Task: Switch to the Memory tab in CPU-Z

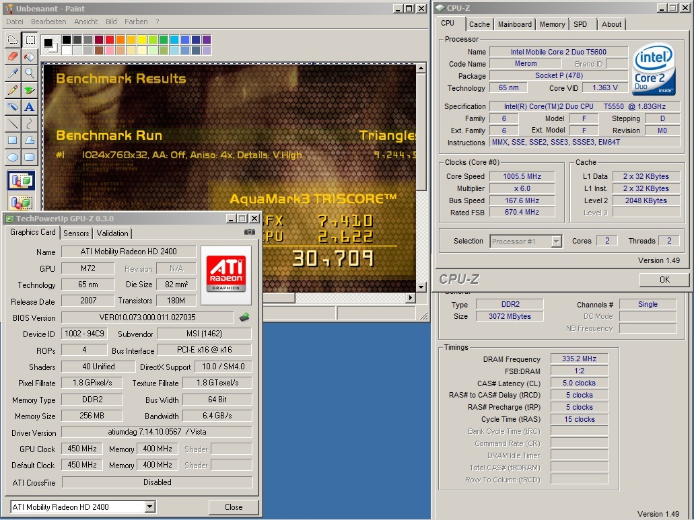Action: (x=552, y=24)
